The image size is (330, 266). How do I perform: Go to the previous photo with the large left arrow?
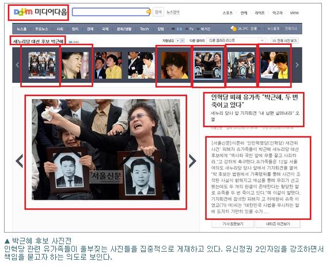(20, 161)
